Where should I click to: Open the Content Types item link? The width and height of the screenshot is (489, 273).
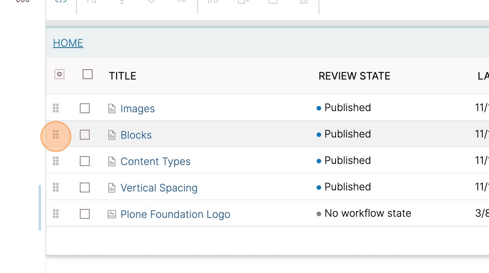tap(155, 161)
